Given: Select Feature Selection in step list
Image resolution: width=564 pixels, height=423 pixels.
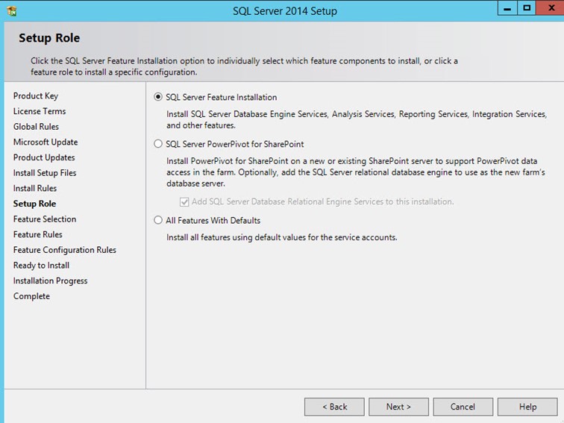Looking at the screenshot, I should click(x=45, y=219).
